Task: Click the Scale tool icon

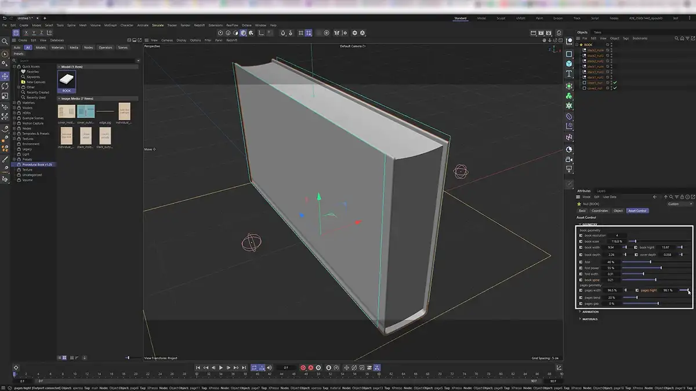Action: coord(5,96)
